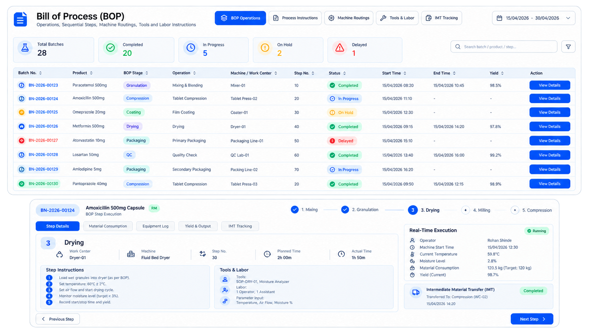
Task: Click the Delayed triangle alert icon
Action: tap(340, 48)
